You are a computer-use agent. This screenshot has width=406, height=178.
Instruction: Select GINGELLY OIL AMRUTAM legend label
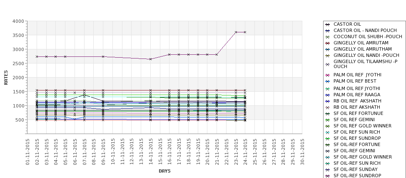tap(361, 43)
